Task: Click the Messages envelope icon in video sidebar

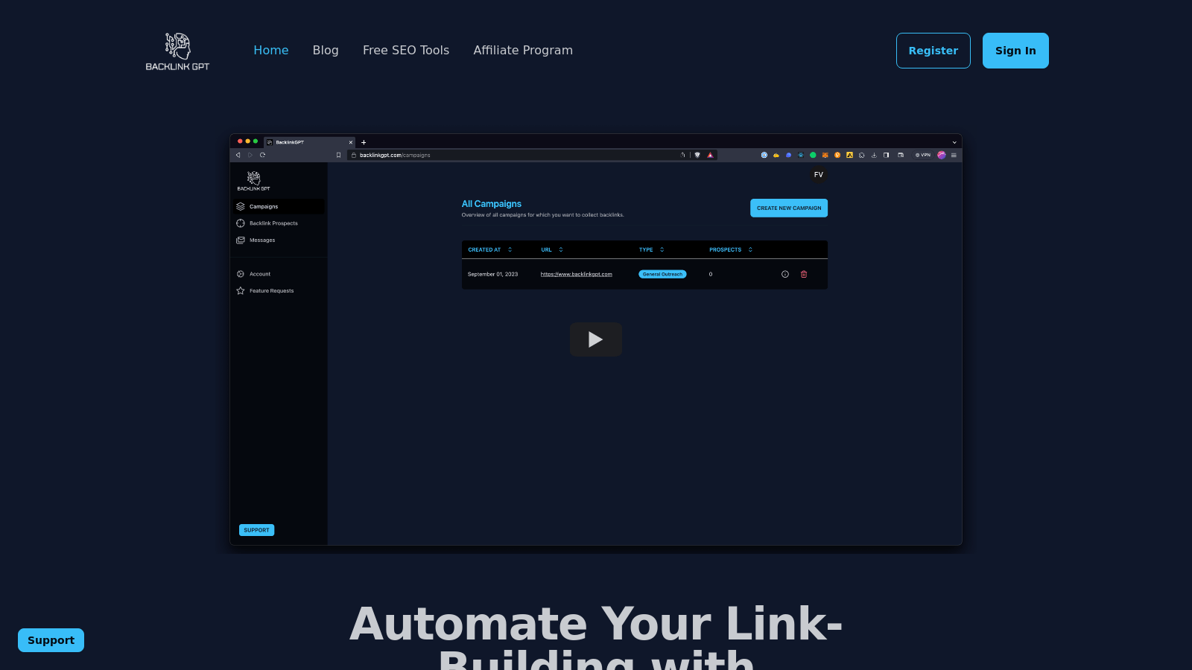Action: pyautogui.click(x=241, y=240)
